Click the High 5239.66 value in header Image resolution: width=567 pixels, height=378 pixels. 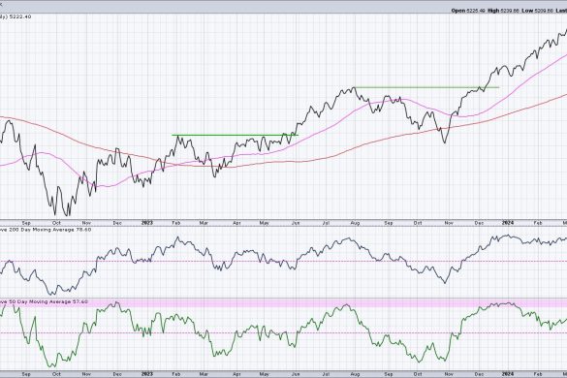coord(503,11)
